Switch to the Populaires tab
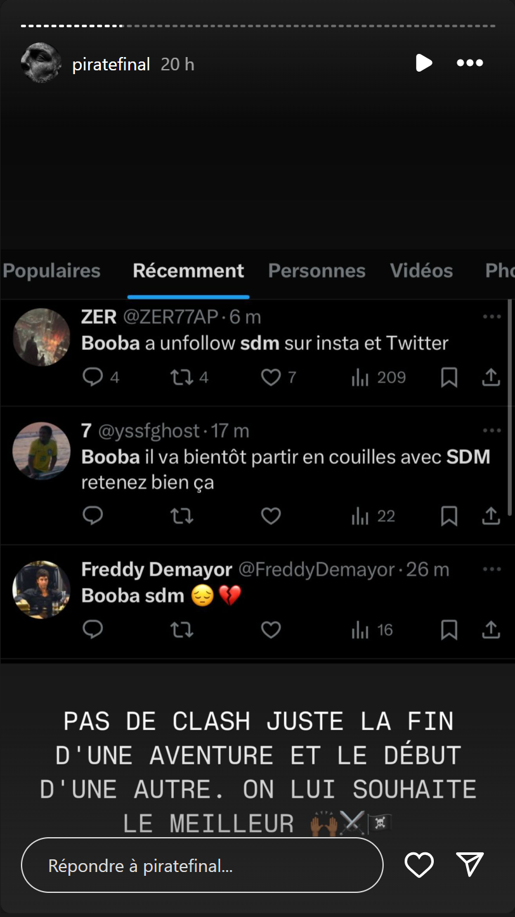Screen dimensions: 515x917 (x=52, y=271)
